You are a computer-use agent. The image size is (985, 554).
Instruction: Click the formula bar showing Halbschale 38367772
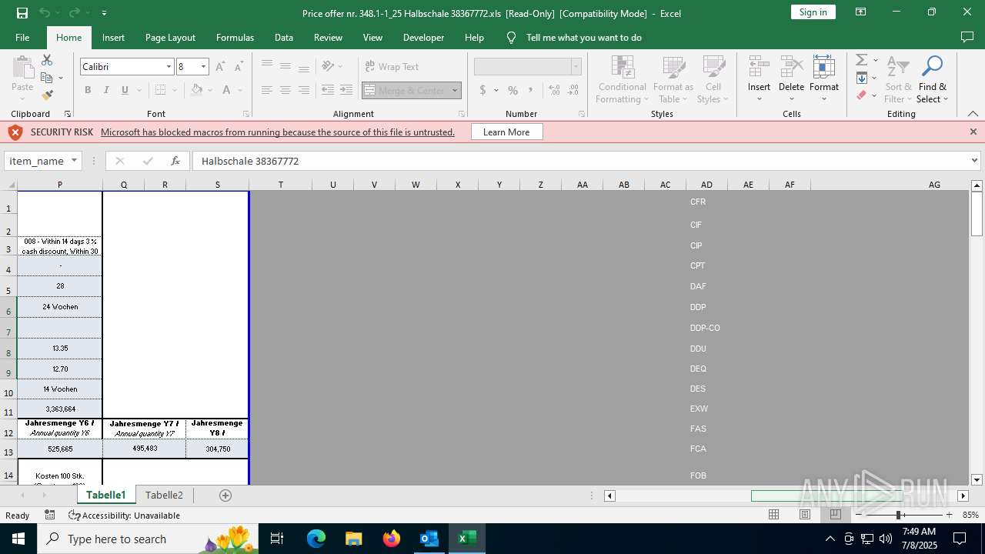pos(581,161)
